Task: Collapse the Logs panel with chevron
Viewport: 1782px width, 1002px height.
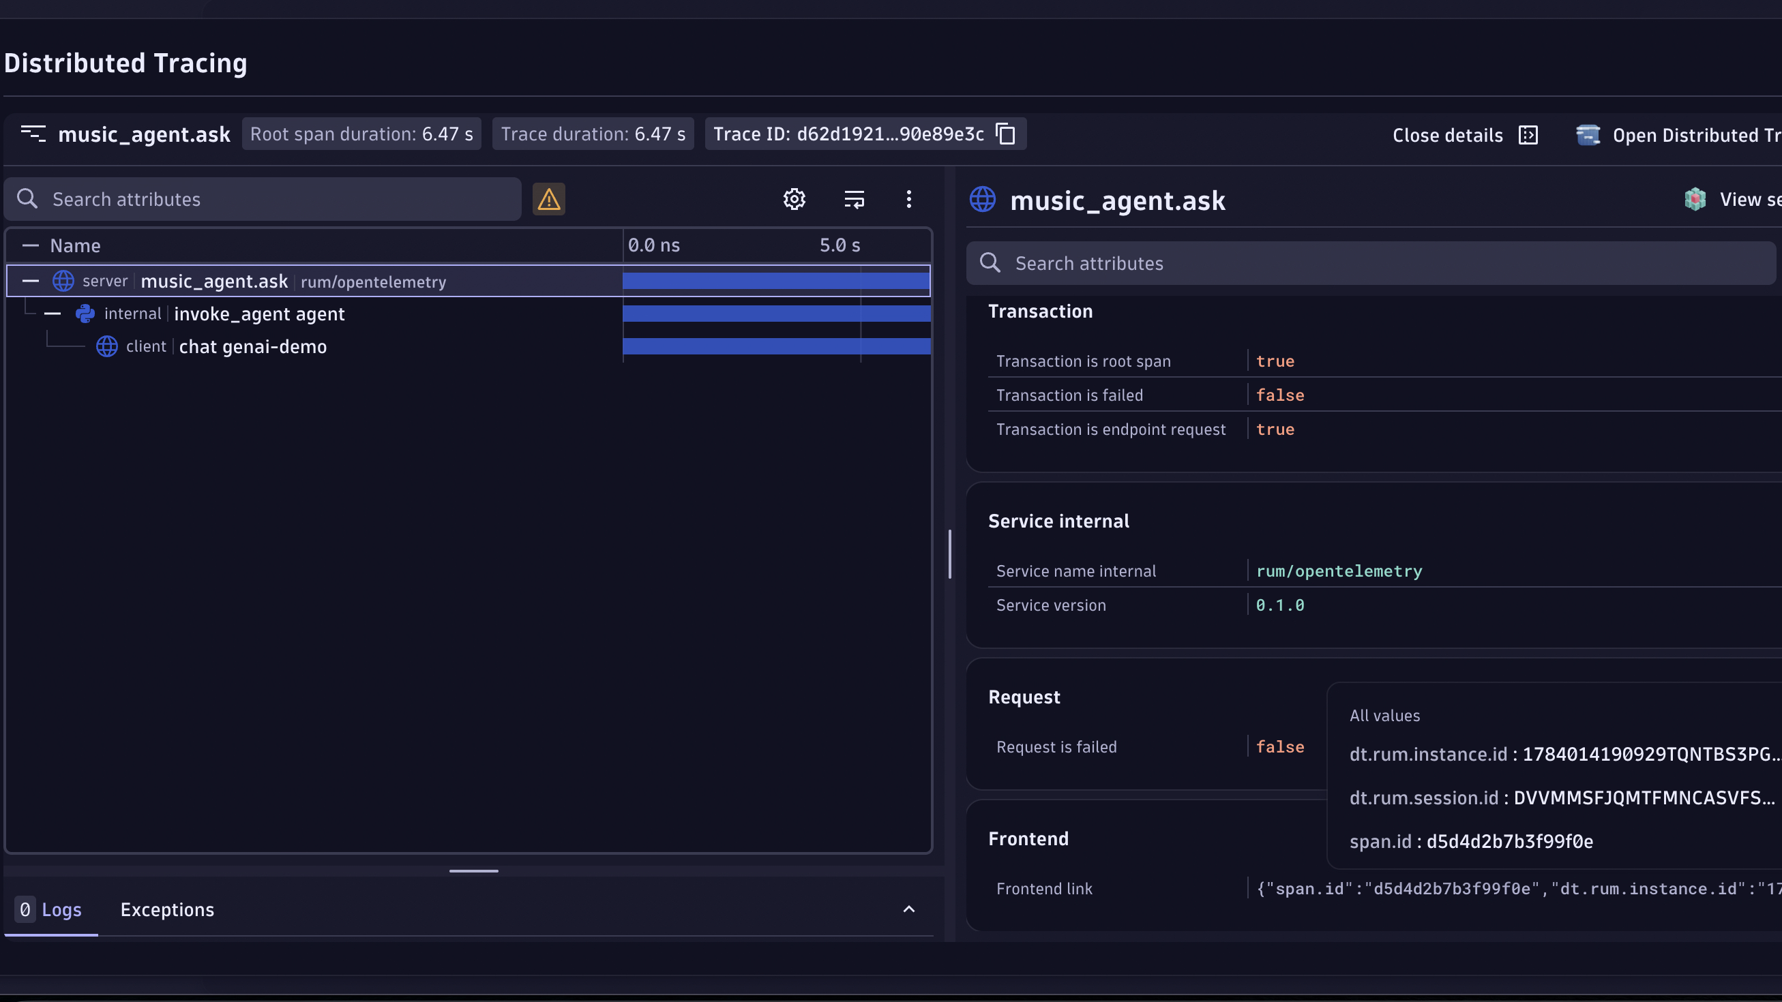Action: [x=909, y=909]
